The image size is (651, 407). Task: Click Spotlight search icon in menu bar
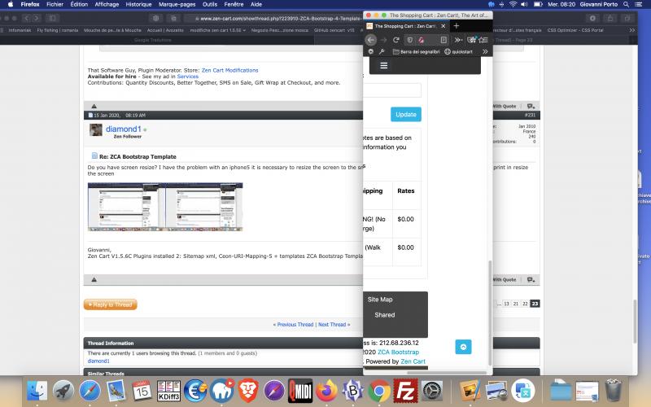[626, 4]
